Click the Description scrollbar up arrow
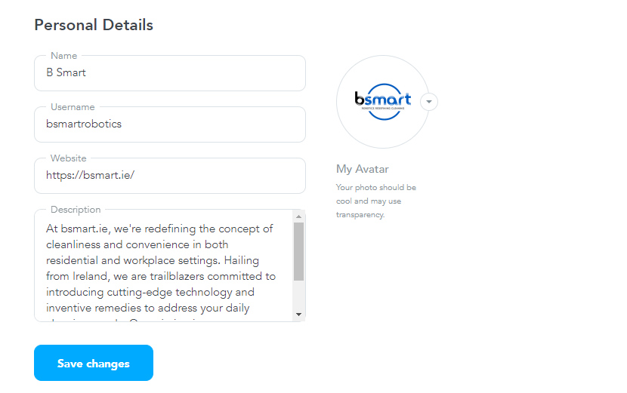The image size is (627, 393). pyautogui.click(x=298, y=216)
